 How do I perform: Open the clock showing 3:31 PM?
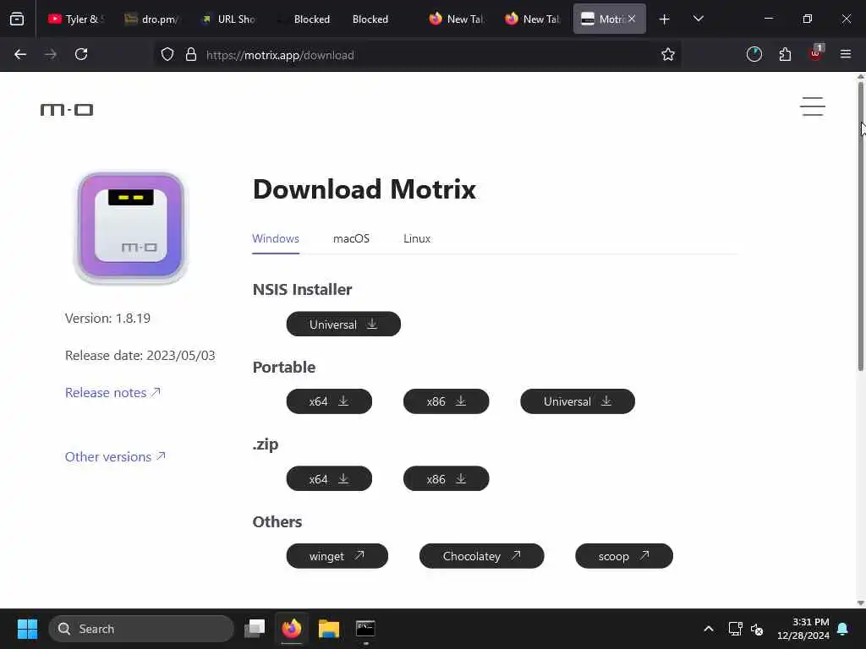click(x=803, y=629)
